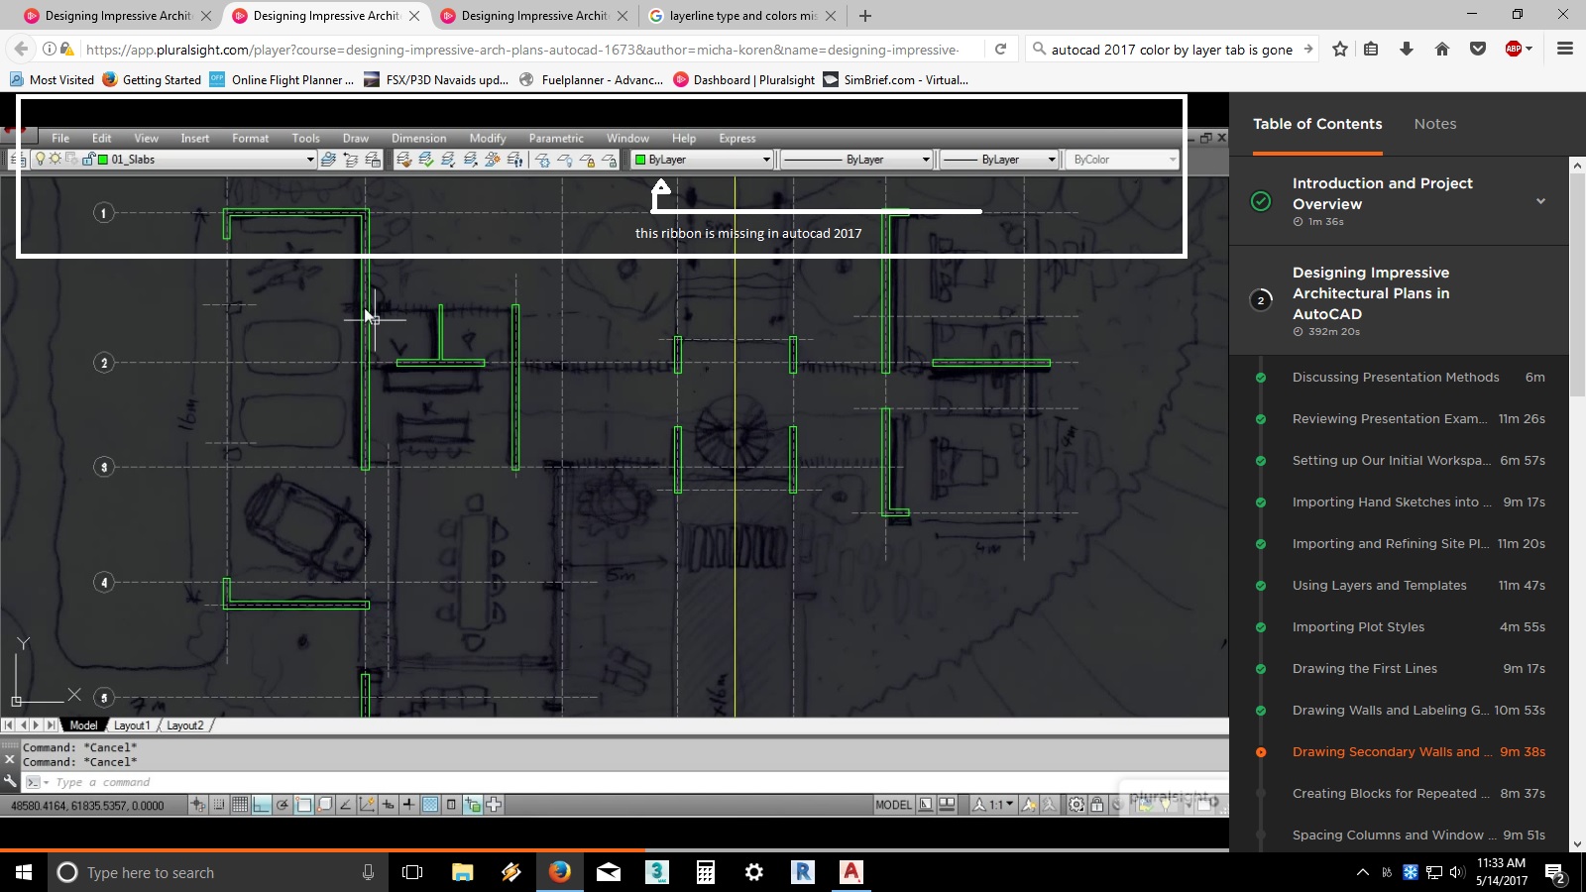
Task: Toggle Object Snap Tracking in status bar
Action: [x=346, y=805]
